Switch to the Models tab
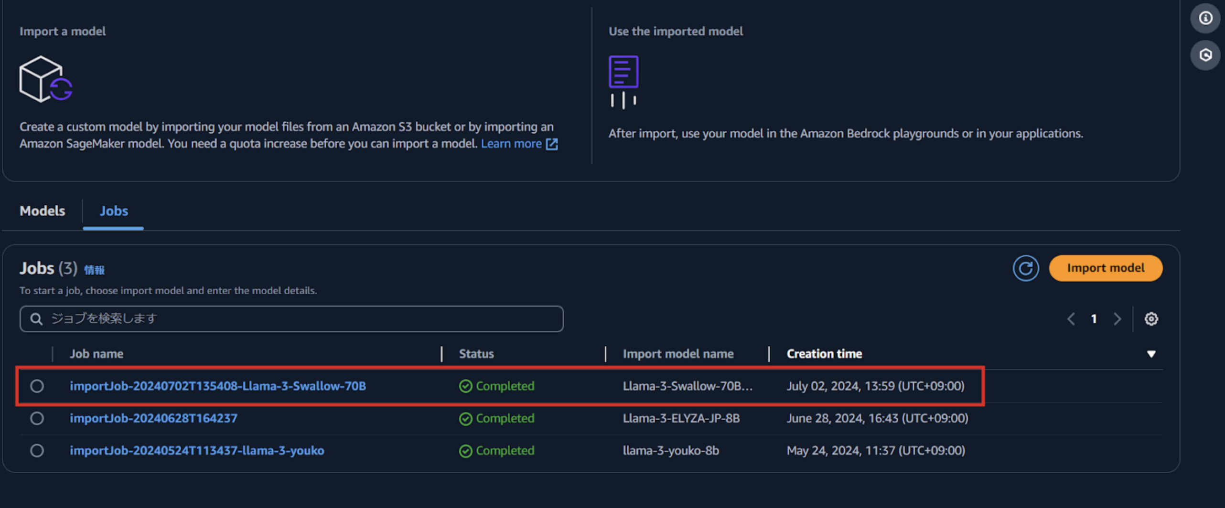The image size is (1225, 508). [42, 211]
